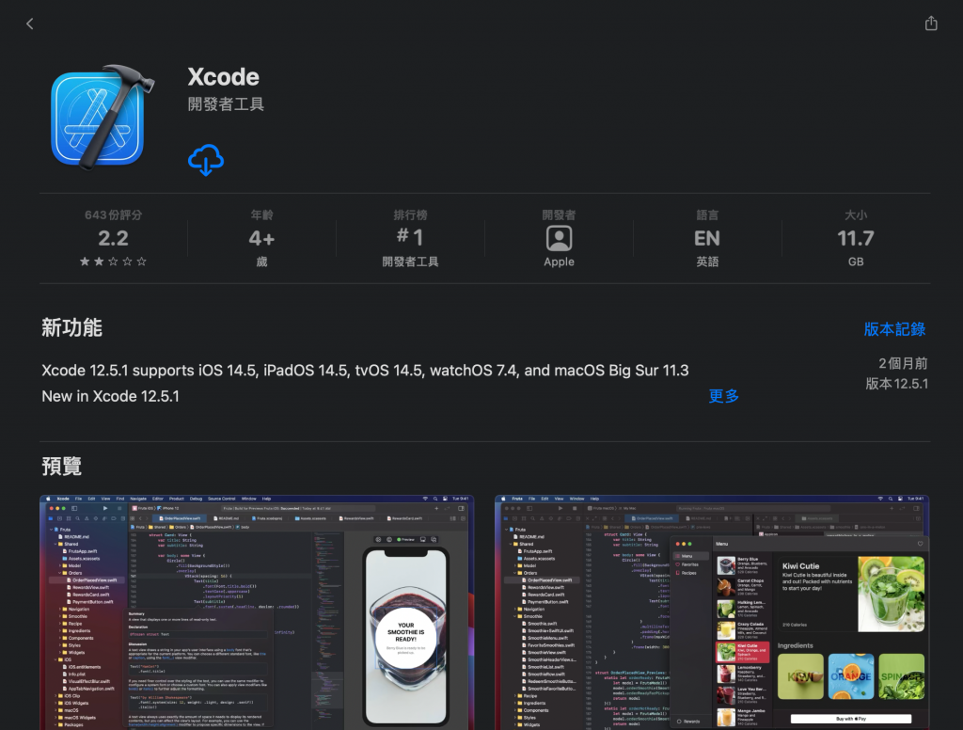
Task: Open the first preview screenshot with smoothie phone
Action: pos(257,612)
